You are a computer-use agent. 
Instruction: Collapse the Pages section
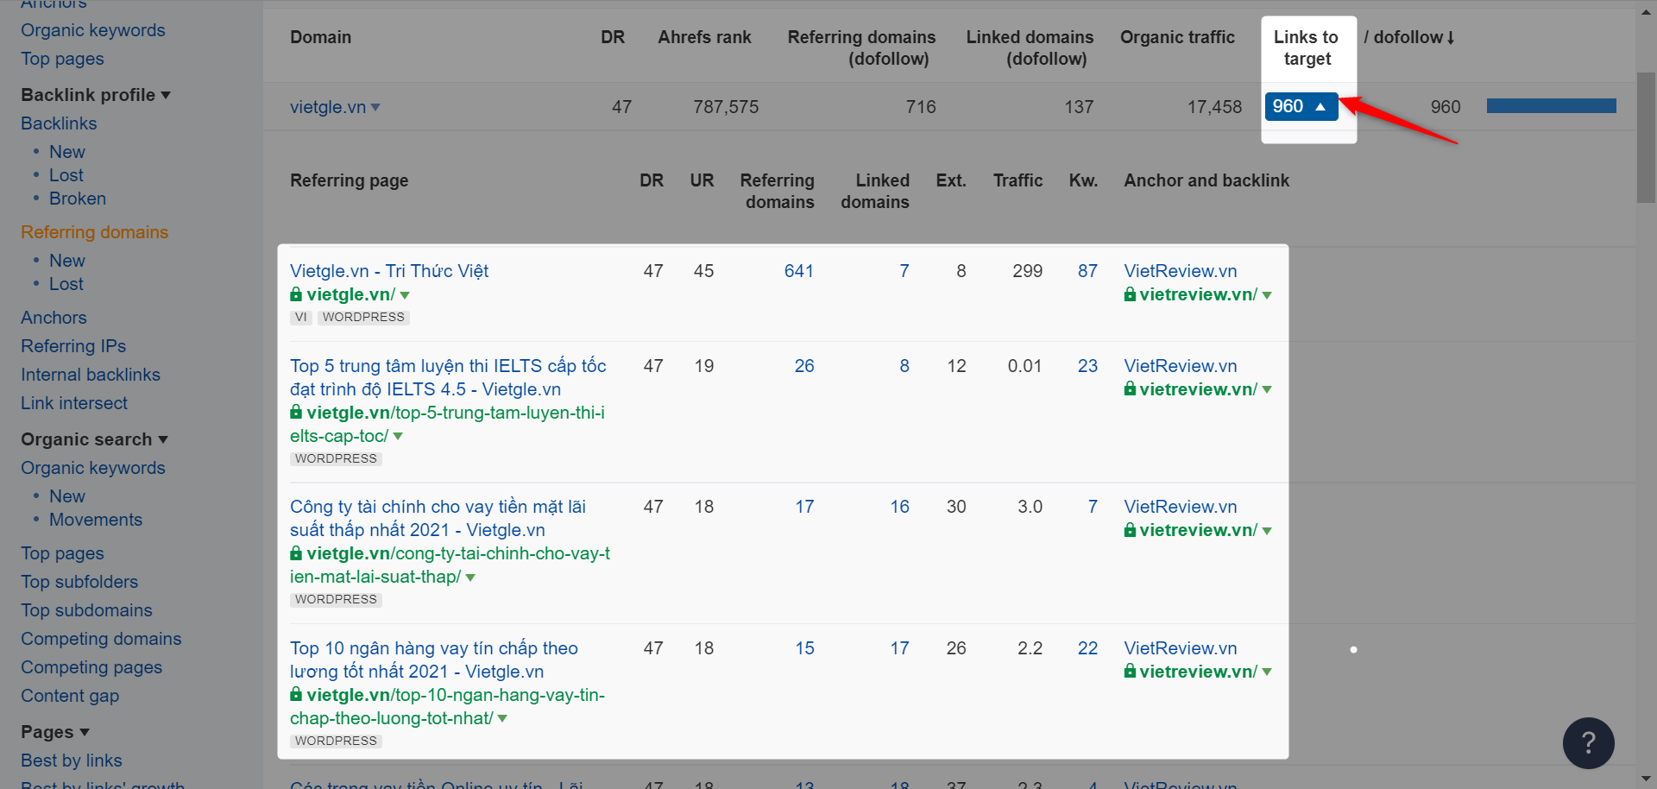pos(55,732)
